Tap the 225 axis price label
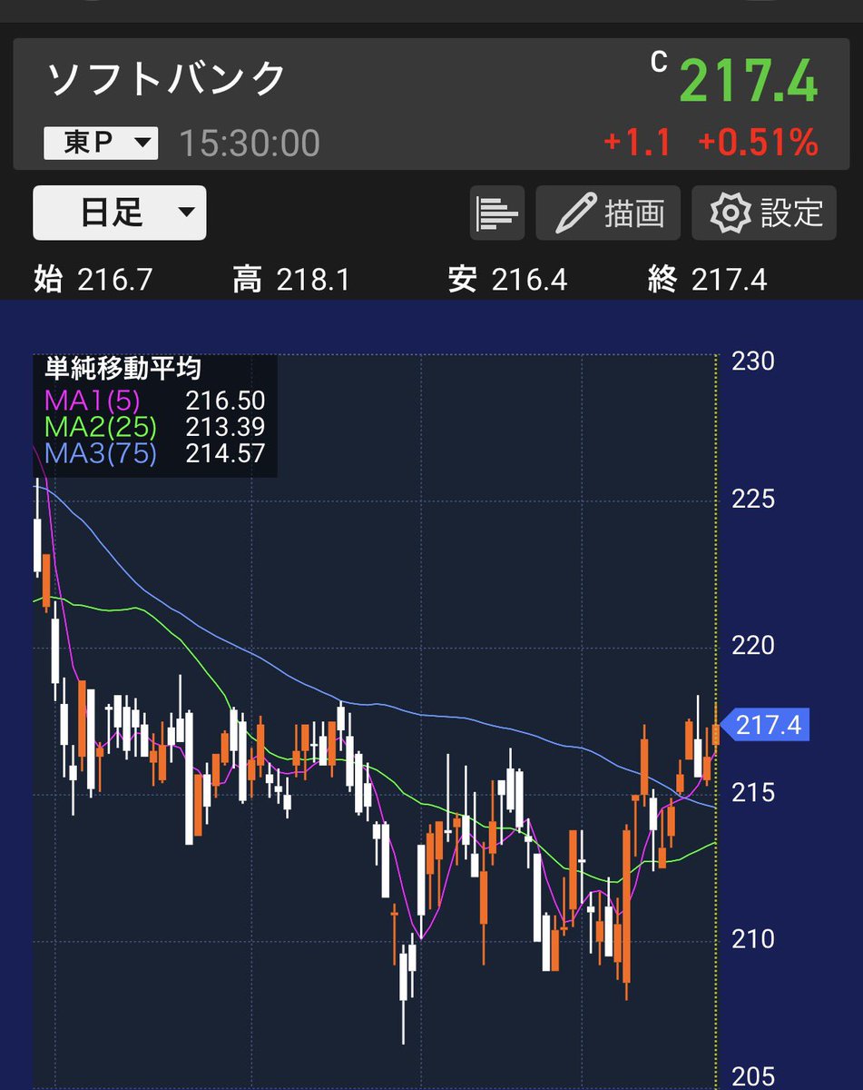 753,499
